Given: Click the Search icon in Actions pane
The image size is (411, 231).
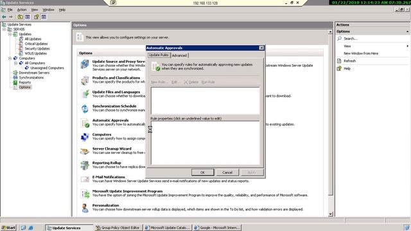Looking at the screenshot, I should point(339,38).
